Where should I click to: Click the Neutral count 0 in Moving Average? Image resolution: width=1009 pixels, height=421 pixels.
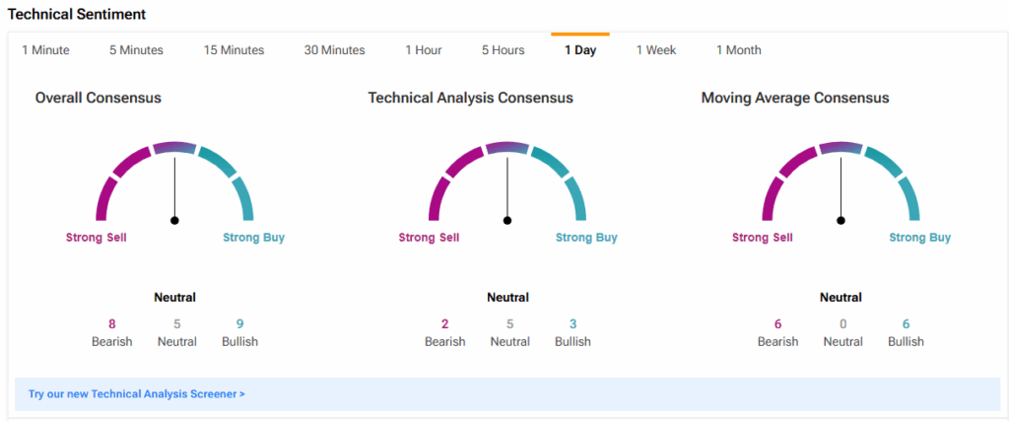(842, 323)
